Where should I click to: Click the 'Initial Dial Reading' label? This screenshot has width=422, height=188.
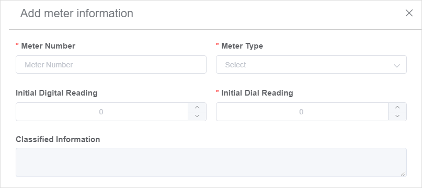click(257, 93)
